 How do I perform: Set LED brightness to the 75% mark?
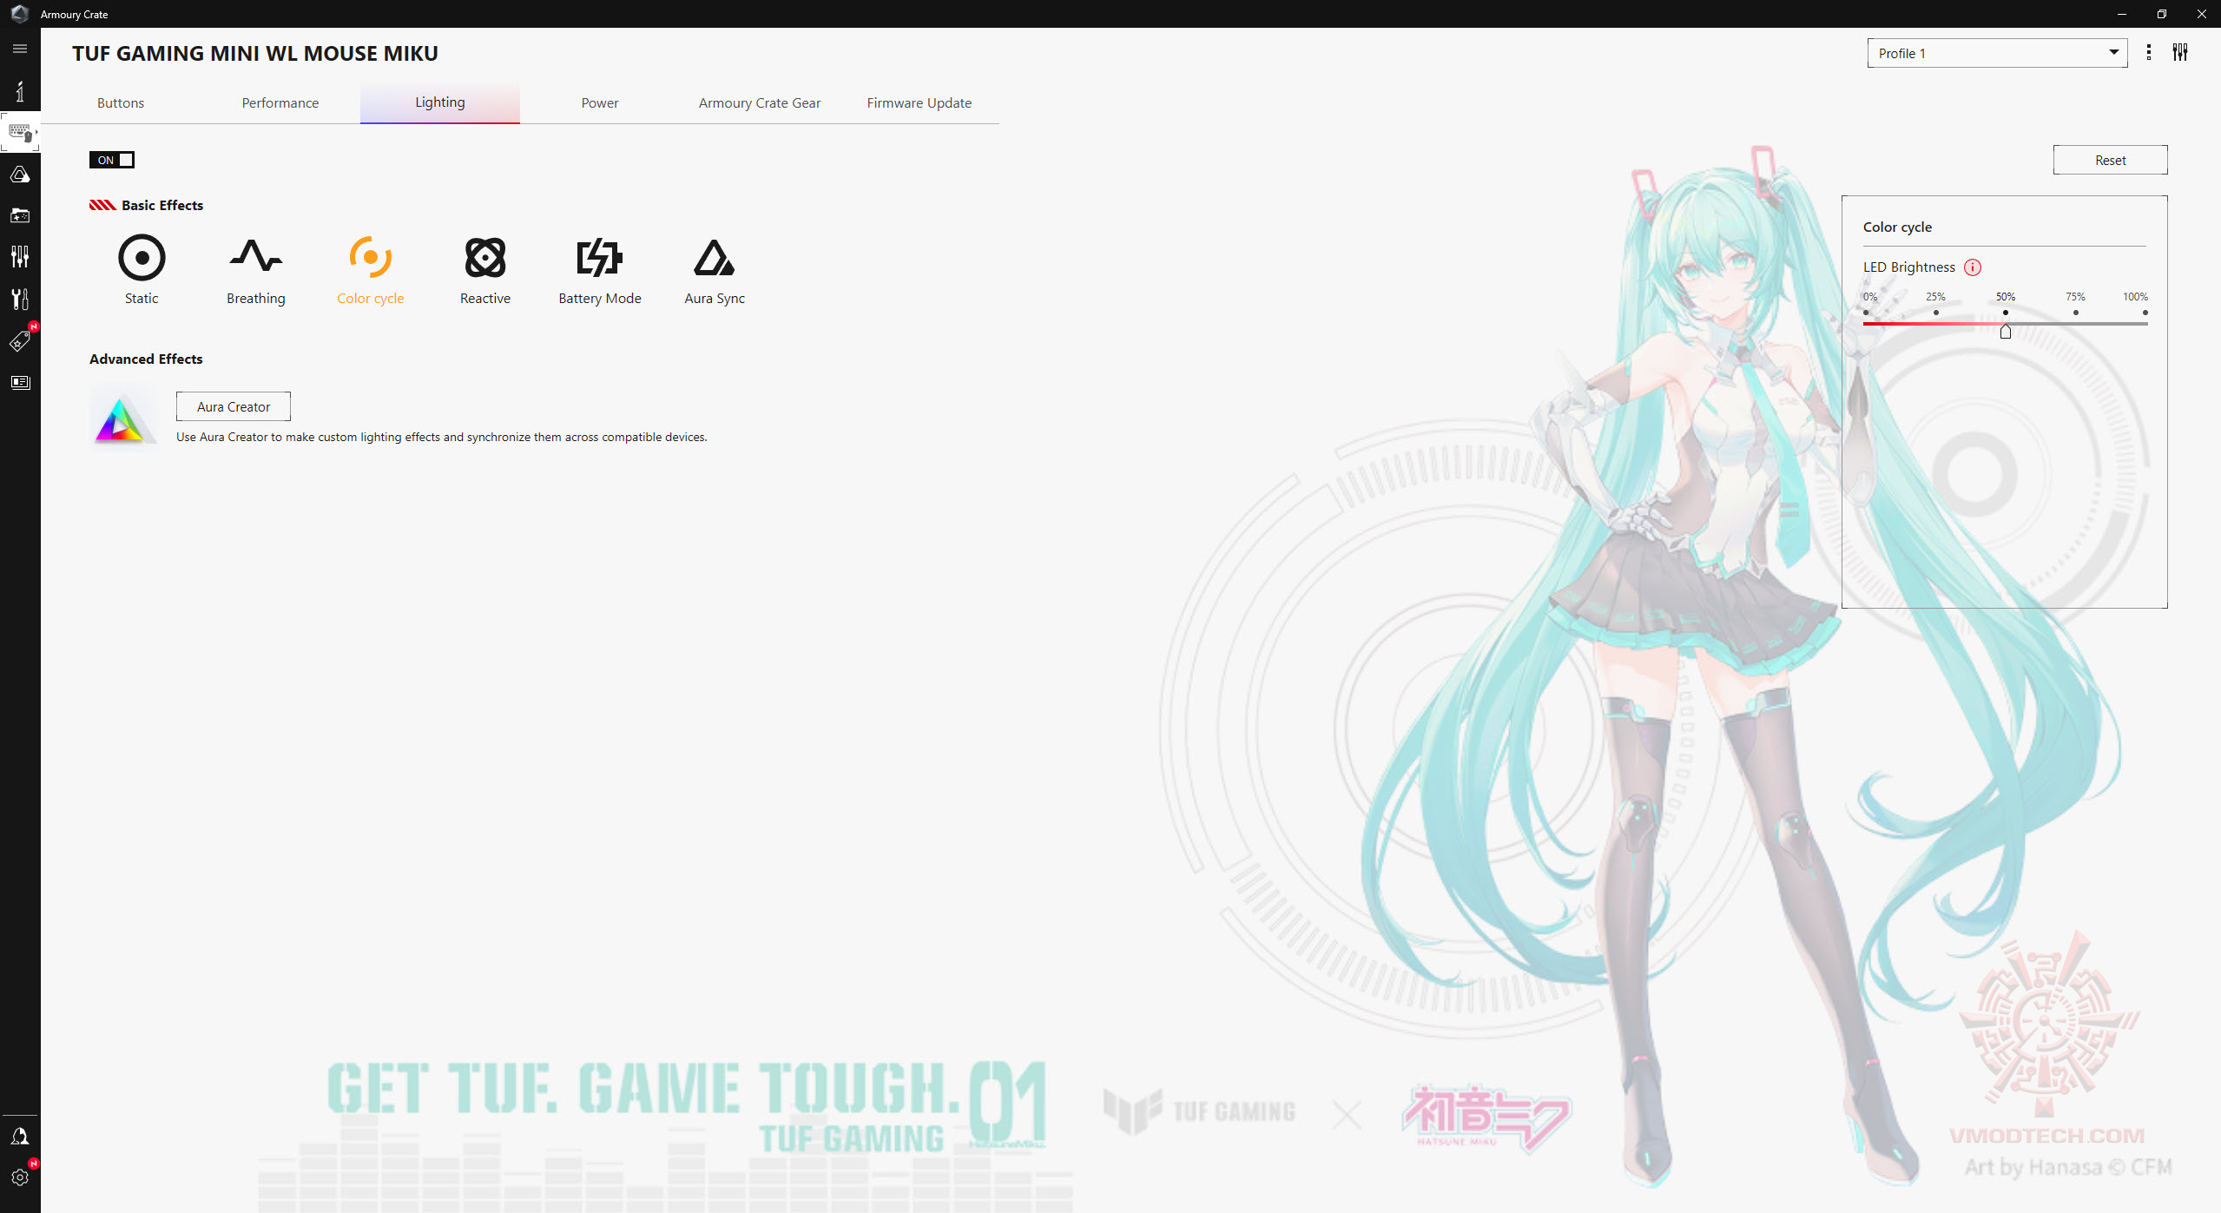coord(2075,324)
